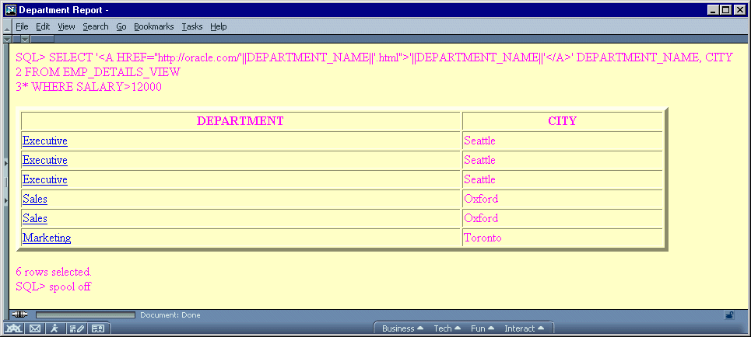
Task: Follow the Marketing department link
Action: pos(47,238)
